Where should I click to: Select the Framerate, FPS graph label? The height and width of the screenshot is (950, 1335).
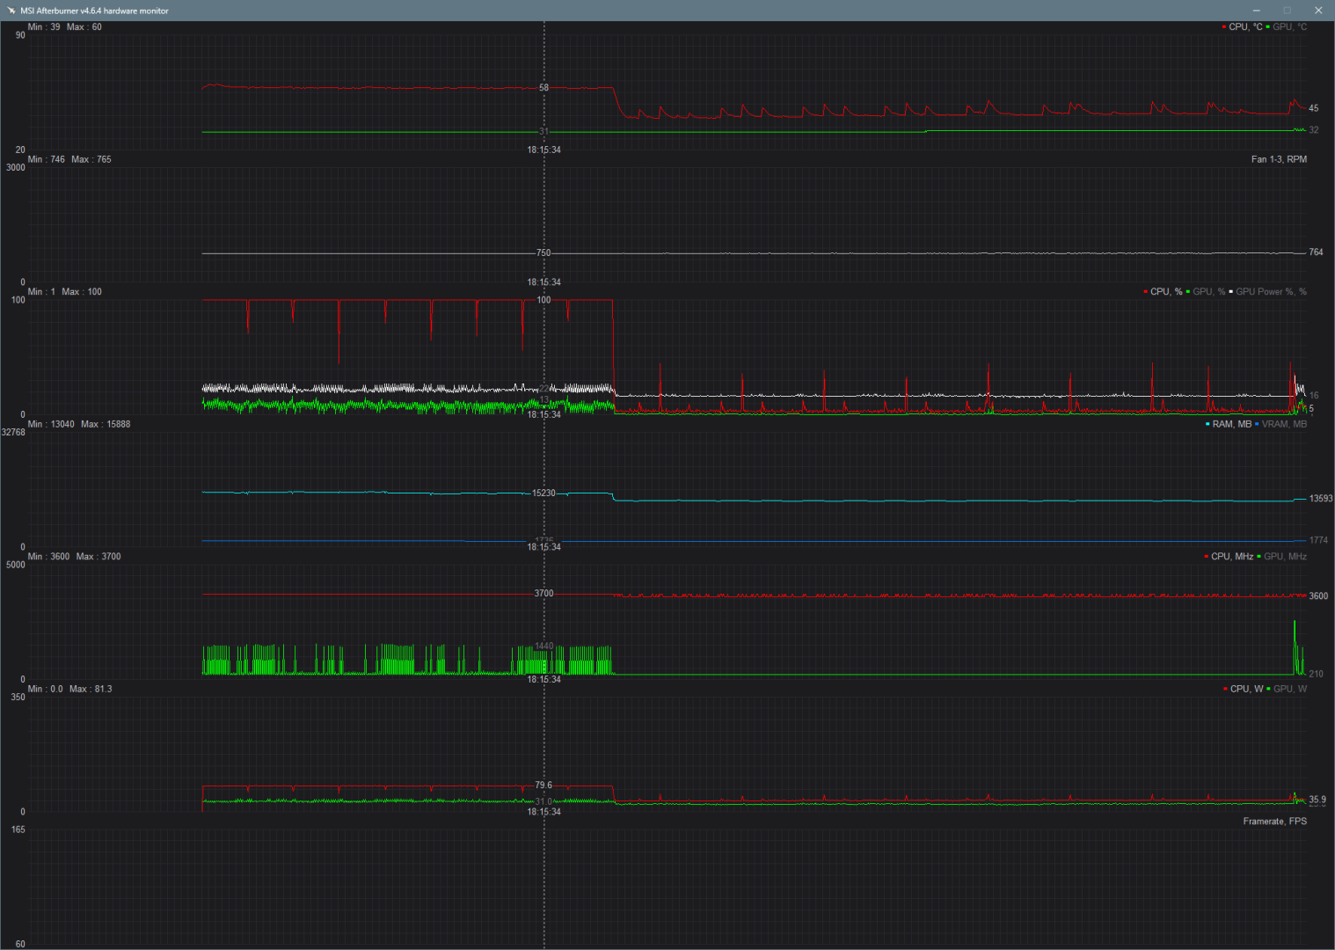pyautogui.click(x=1274, y=822)
